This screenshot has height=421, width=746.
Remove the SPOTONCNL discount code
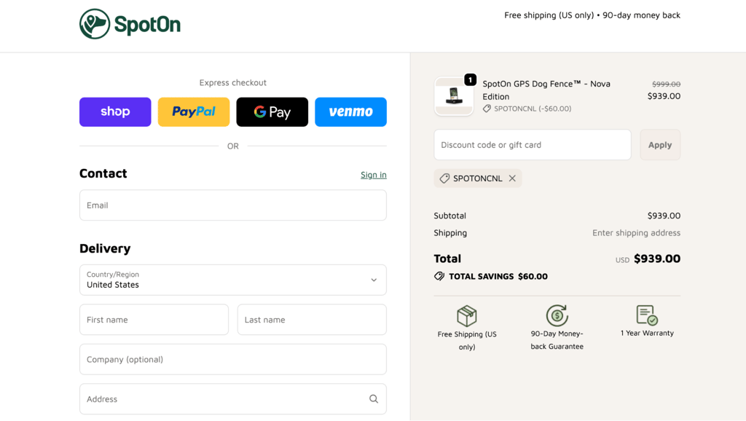click(512, 178)
